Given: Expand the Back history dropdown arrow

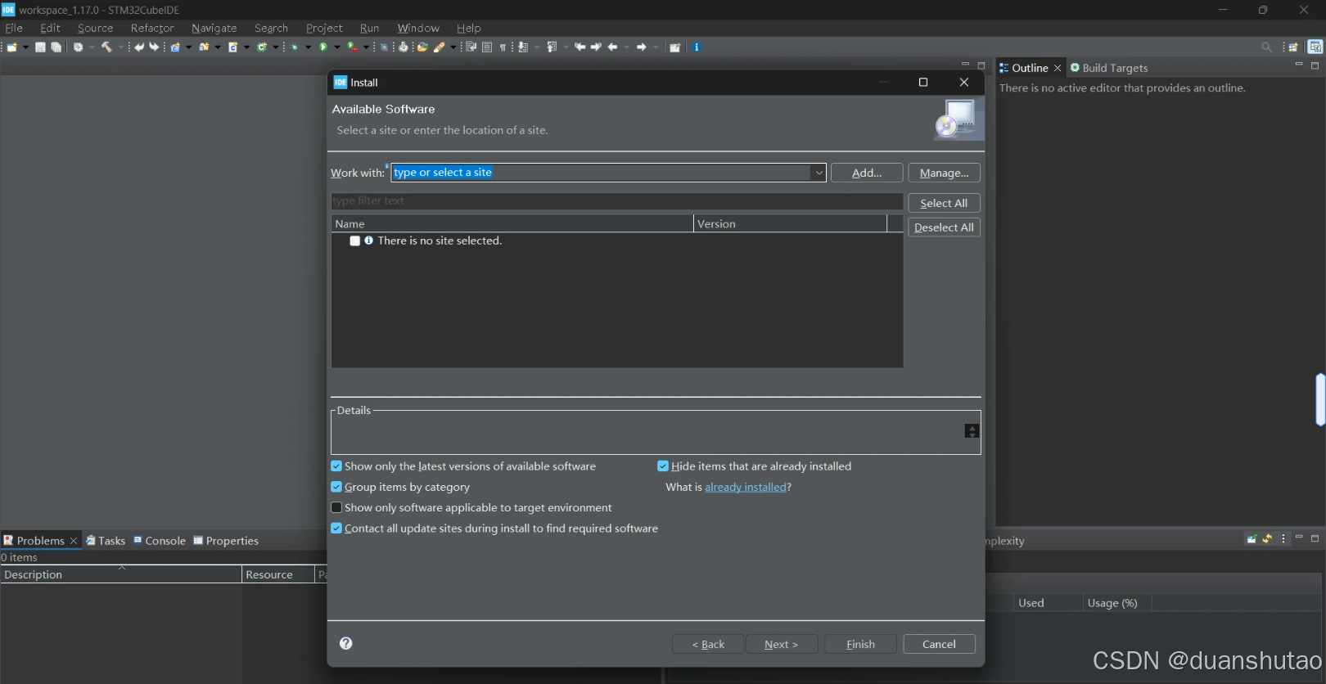Looking at the screenshot, I should pyautogui.click(x=627, y=47).
